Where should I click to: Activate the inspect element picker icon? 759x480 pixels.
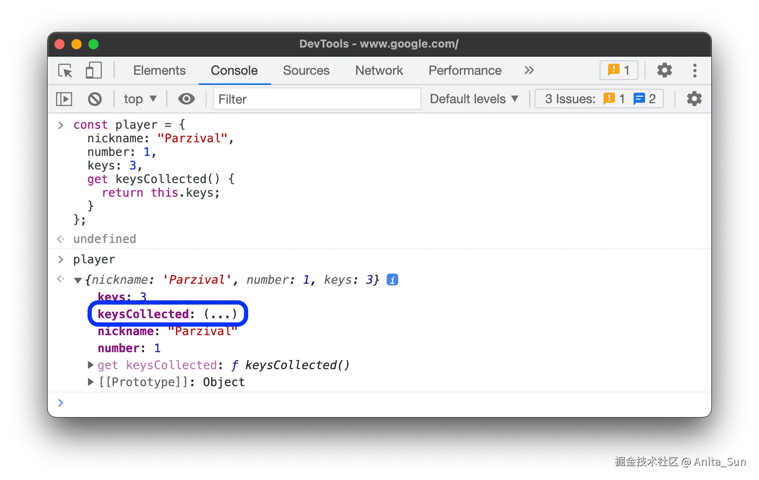[65, 70]
